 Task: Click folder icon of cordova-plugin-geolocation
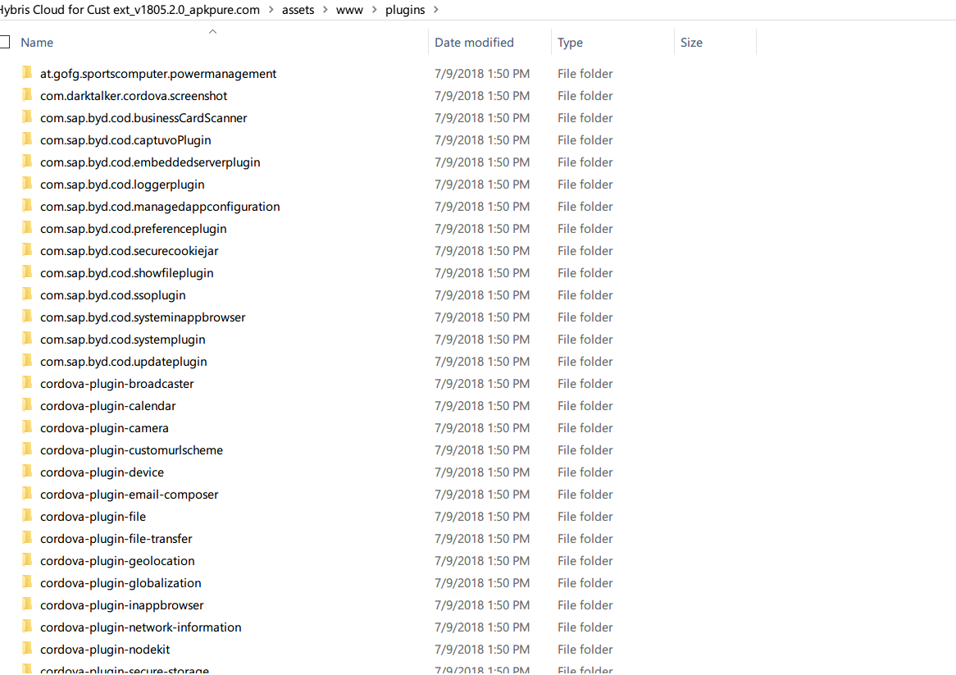pos(27,560)
